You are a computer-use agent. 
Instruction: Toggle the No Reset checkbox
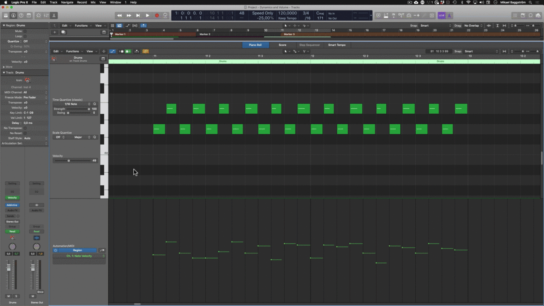[25, 133]
